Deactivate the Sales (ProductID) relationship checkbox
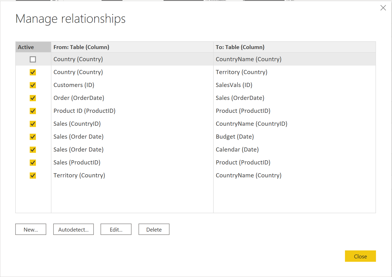 [x=33, y=163]
